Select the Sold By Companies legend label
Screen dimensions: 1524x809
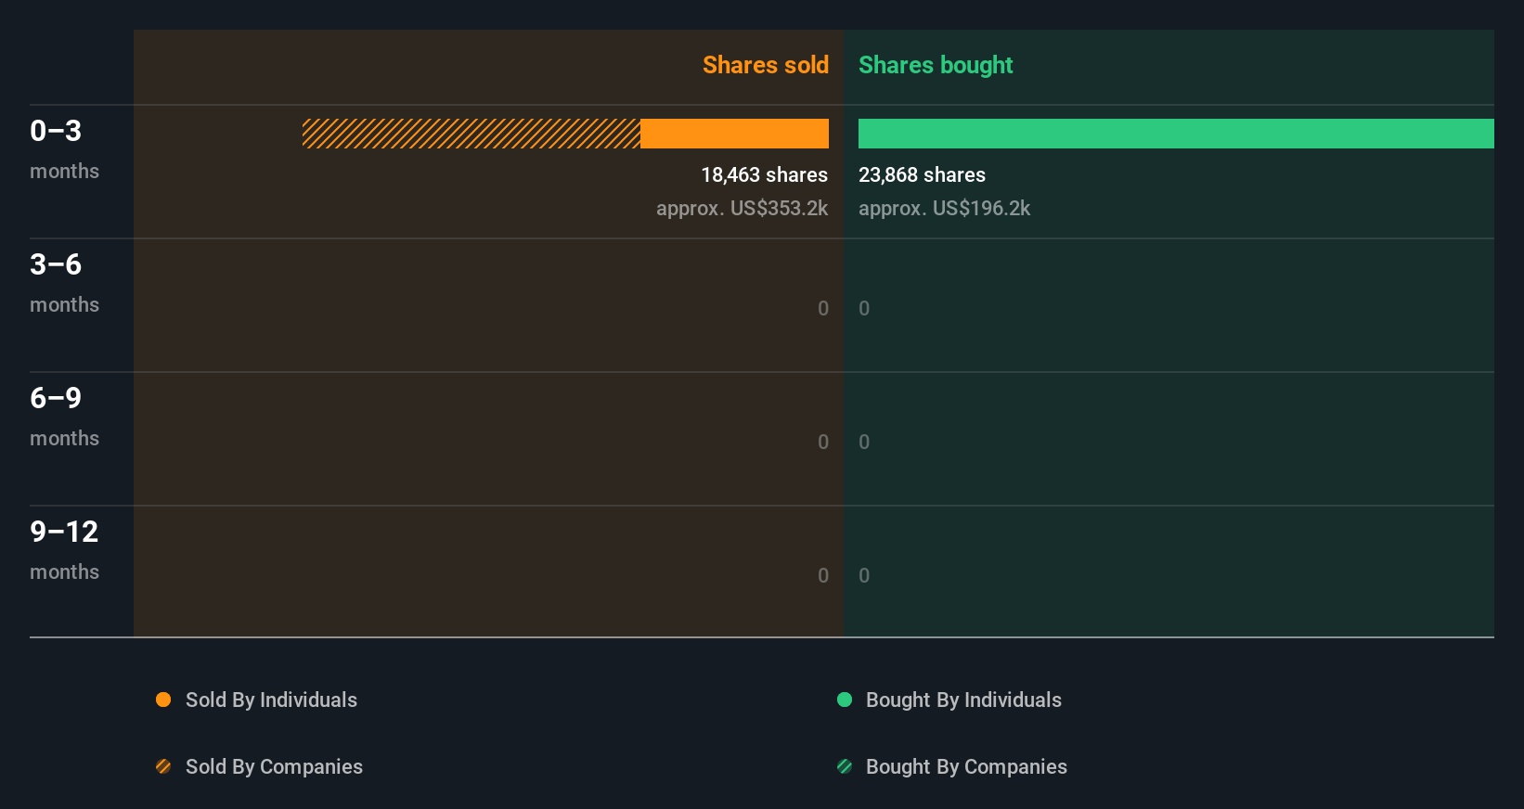tap(274, 767)
